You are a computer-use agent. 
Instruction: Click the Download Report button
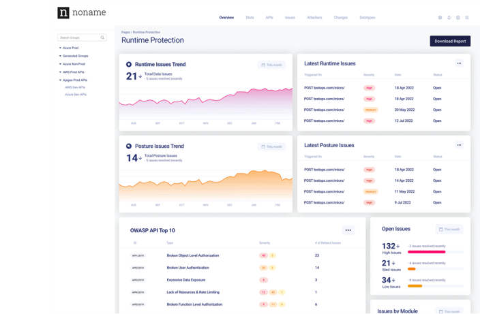[450, 42]
